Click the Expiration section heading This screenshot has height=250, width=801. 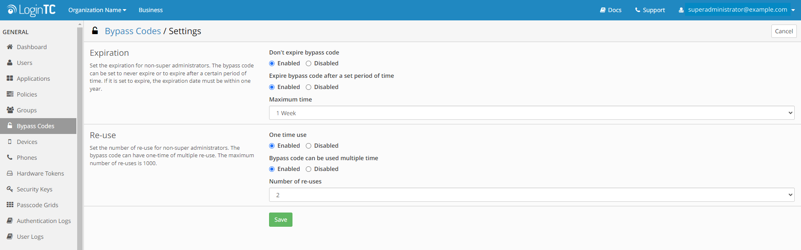coord(109,53)
